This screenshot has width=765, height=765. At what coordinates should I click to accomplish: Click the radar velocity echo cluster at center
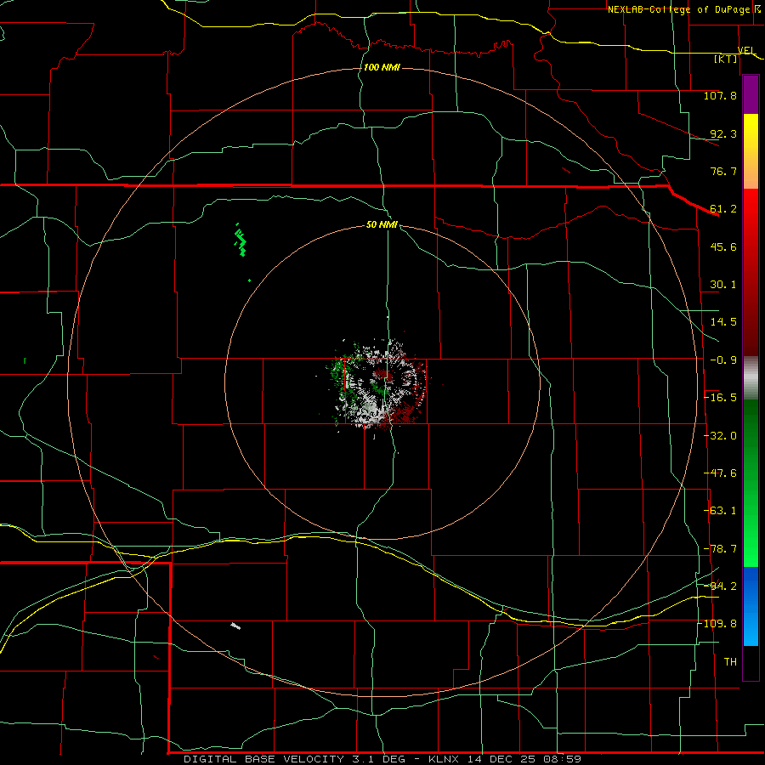pyautogui.click(x=378, y=385)
